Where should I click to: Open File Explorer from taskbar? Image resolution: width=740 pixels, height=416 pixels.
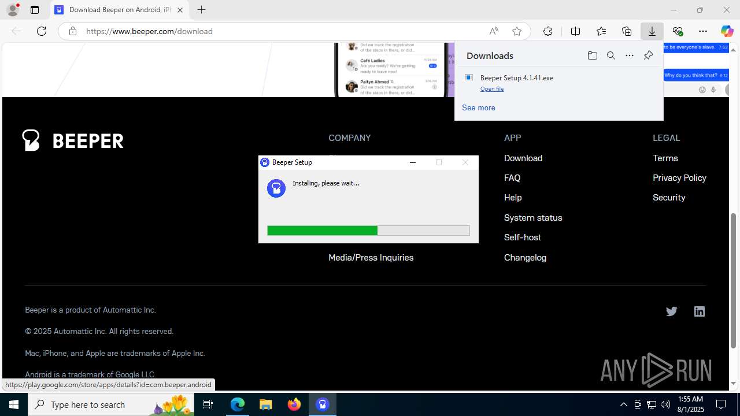pyautogui.click(x=266, y=404)
